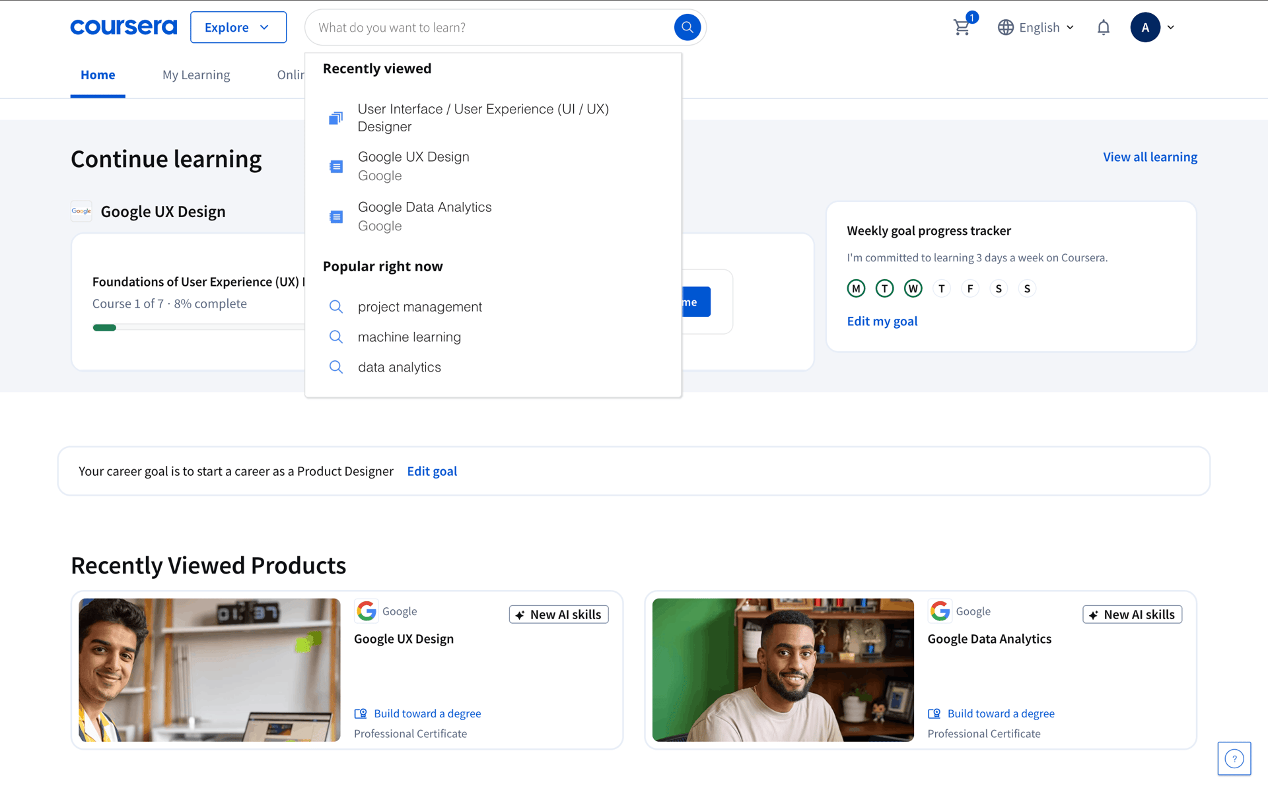This screenshot has width=1268, height=792.
Task: Click the Coursera logo
Action: point(123,27)
